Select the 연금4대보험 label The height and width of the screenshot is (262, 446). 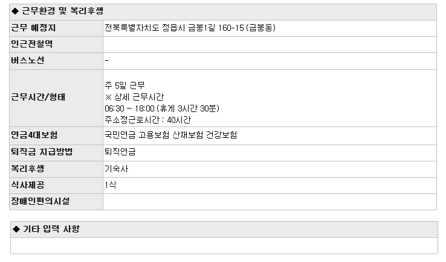[34, 135]
